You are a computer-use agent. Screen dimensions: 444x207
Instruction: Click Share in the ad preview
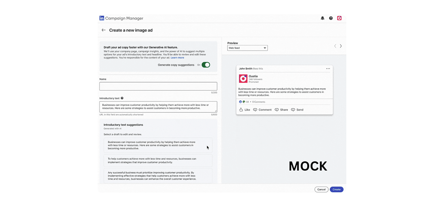[281, 110]
